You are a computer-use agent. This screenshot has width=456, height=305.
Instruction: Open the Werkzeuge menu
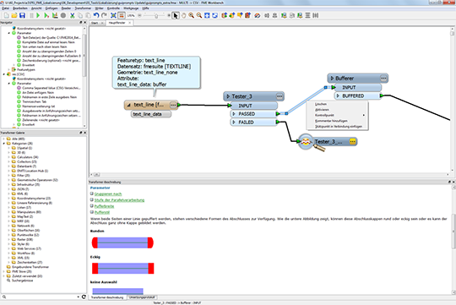point(131,8)
